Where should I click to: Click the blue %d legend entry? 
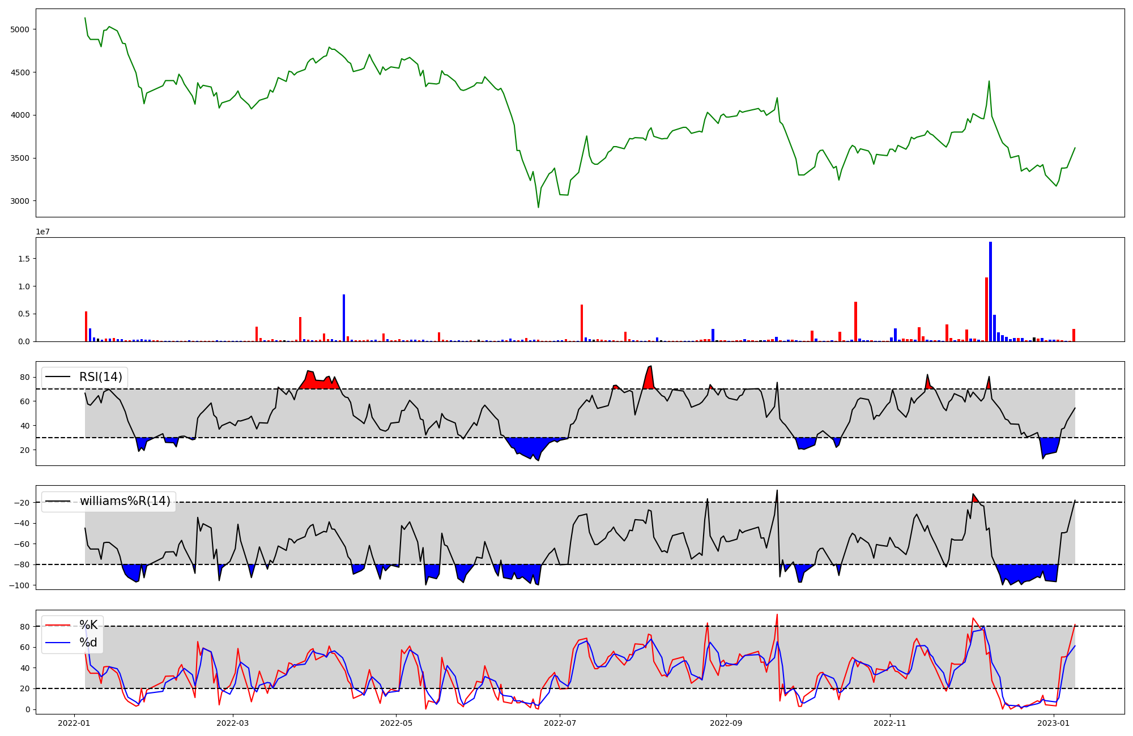[x=88, y=643]
